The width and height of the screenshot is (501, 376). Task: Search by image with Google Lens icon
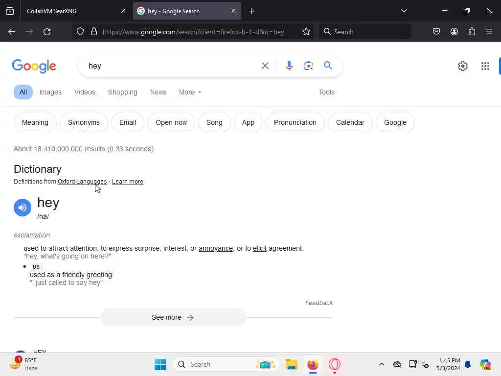tap(308, 66)
